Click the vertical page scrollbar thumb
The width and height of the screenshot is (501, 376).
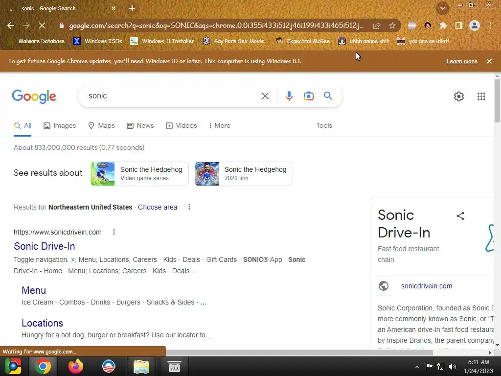click(497, 100)
